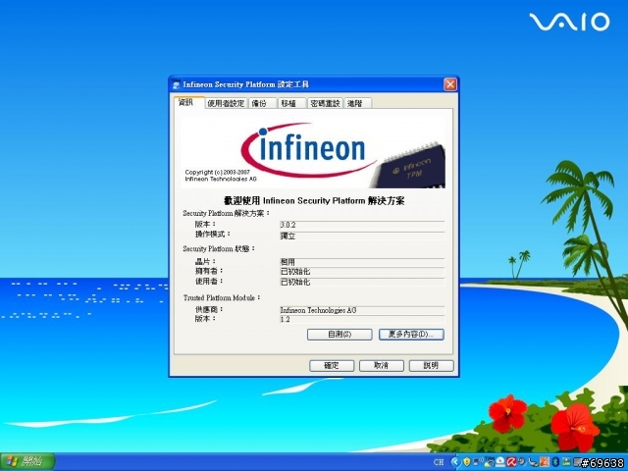Click the 晶片 status field 啟用
Image resolution: width=628 pixels, height=471 pixels.
coord(362,262)
